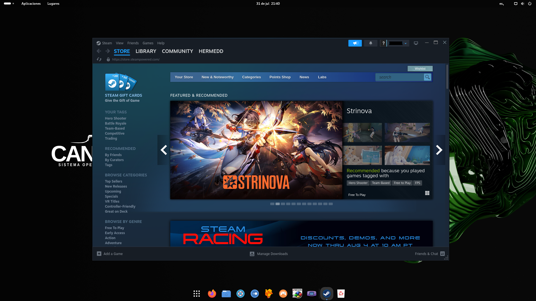Switch to Big Picture mode icon
This screenshot has width=536, height=301.
[x=416, y=43]
